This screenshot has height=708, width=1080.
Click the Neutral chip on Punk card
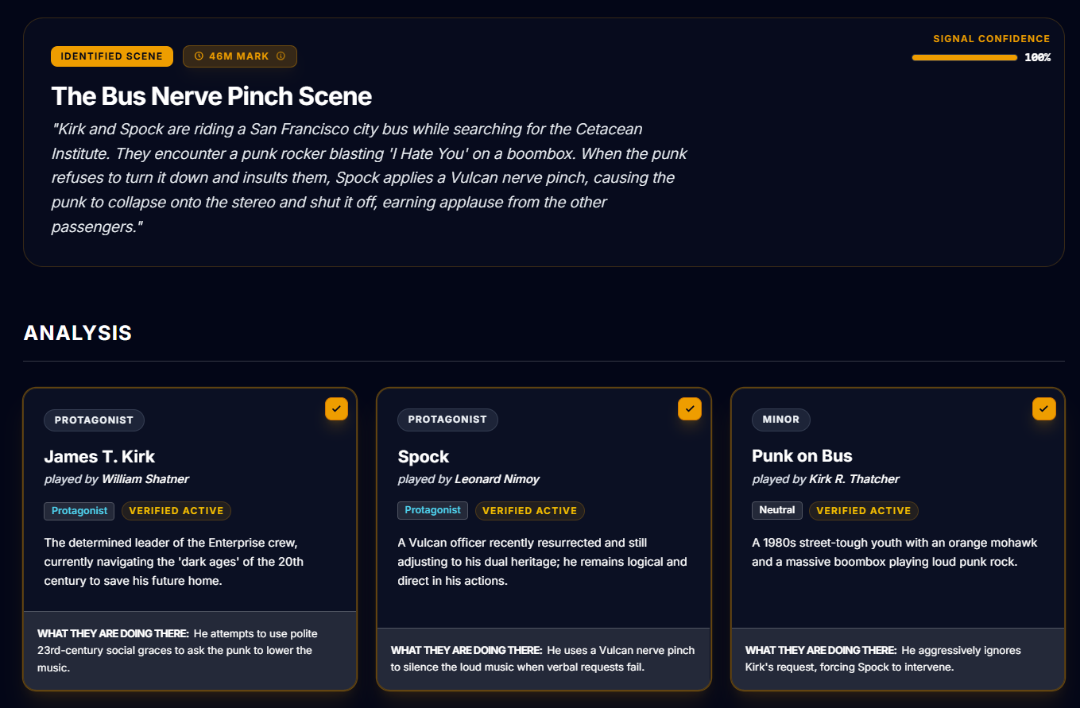coord(777,510)
